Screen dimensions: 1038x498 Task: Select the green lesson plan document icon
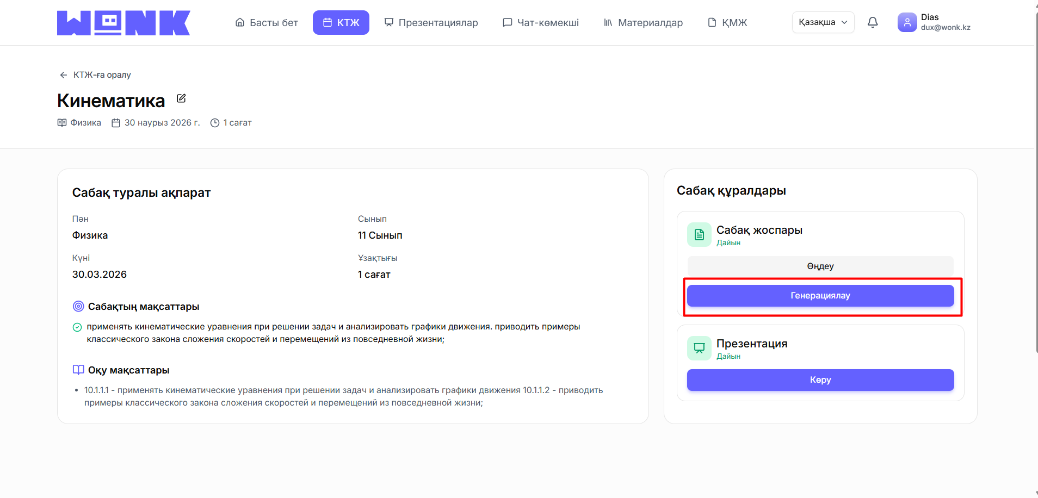(x=700, y=234)
